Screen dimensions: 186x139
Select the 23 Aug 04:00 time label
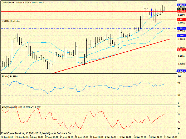click(22, 137)
